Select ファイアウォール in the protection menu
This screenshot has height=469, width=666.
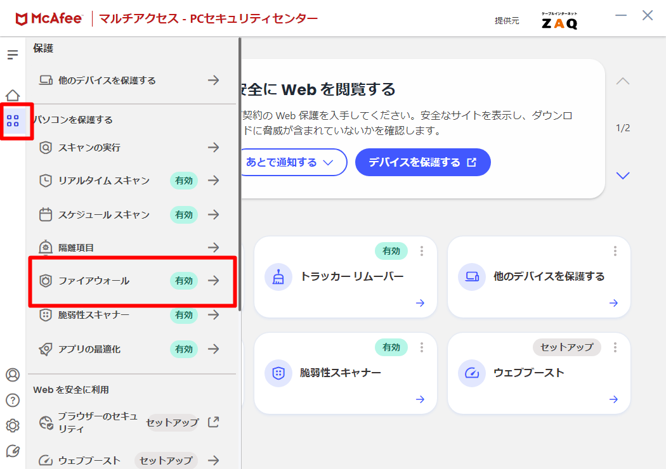(132, 281)
